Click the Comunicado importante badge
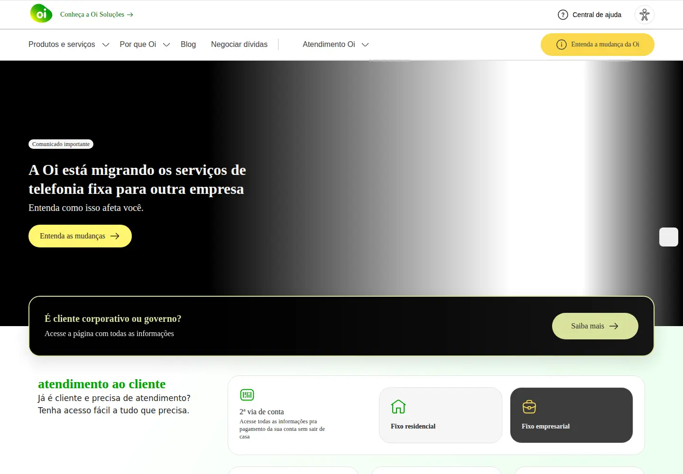 61,144
